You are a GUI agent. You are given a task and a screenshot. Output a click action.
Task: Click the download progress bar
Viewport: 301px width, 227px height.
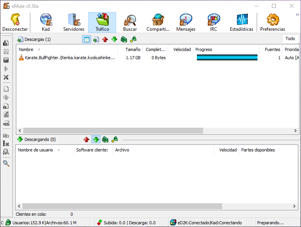(227, 58)
